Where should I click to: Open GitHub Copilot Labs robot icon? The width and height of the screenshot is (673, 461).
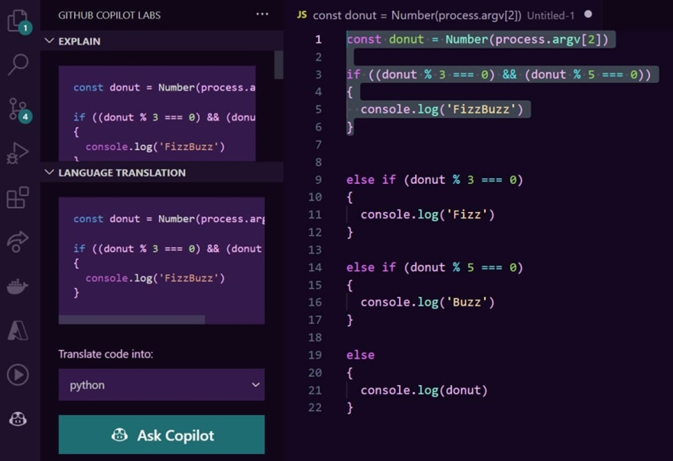(x=17, y=418)
